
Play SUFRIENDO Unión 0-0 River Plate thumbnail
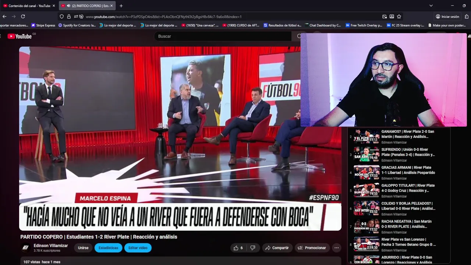pyautogui.click(x=366, y=154)
